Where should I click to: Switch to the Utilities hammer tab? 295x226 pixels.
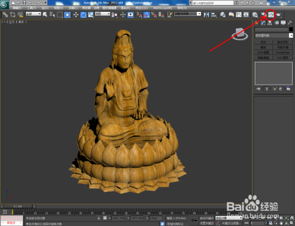click(290, 23)
